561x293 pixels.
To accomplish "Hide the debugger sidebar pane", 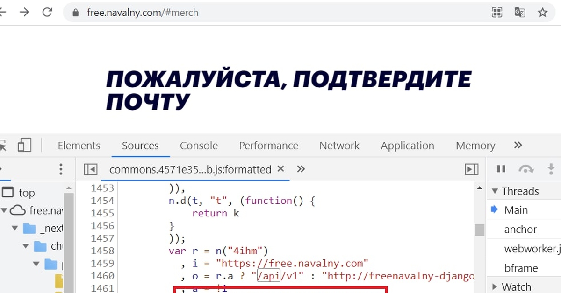I will 472,169.
